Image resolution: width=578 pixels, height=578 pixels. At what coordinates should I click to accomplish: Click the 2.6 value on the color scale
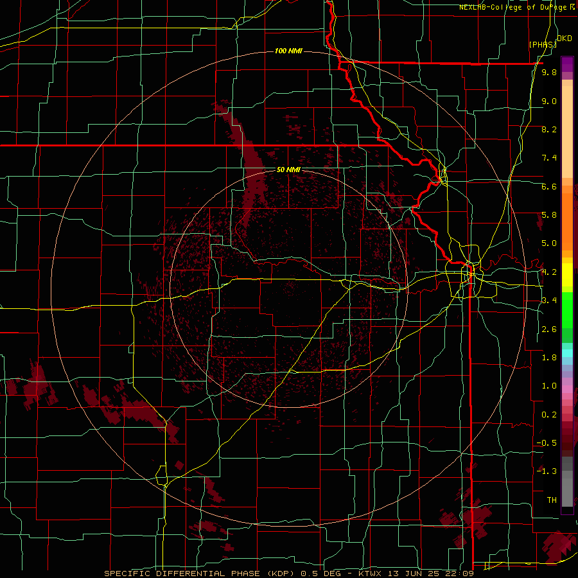549,329
